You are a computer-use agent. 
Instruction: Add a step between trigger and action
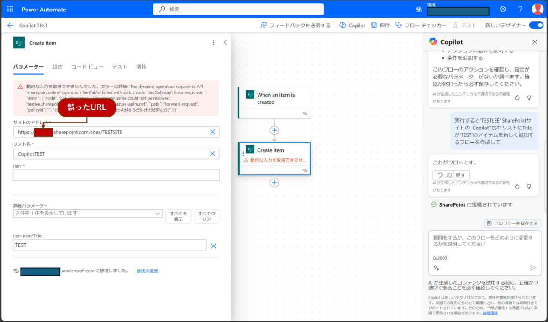(274, 130)
